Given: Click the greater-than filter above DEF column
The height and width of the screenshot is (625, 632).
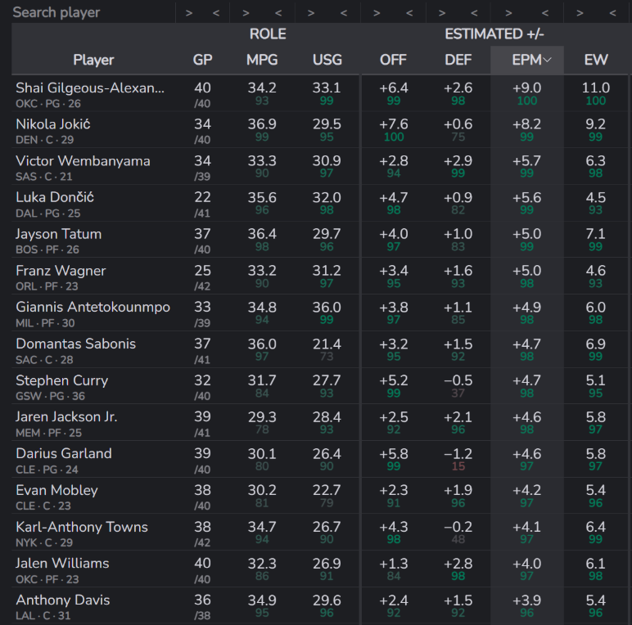Looking at the screenshot, I should [x=442, y=12].
